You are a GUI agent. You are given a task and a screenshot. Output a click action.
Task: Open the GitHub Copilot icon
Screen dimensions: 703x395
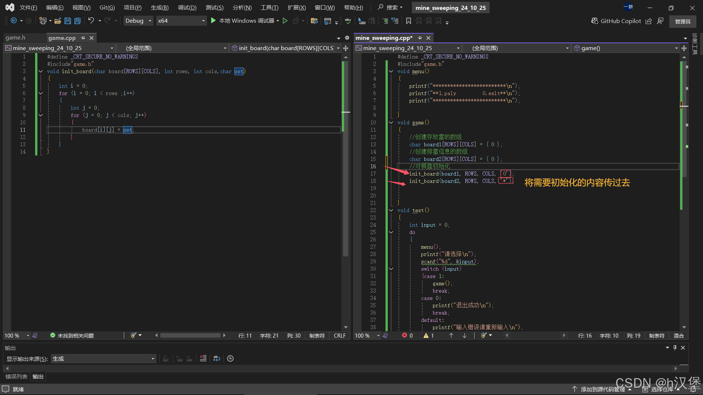[x=595, y=21]
